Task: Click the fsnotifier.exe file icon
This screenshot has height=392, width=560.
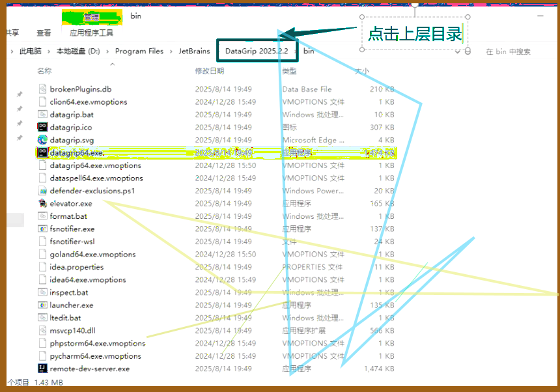Action: click(x=42, y=229)
